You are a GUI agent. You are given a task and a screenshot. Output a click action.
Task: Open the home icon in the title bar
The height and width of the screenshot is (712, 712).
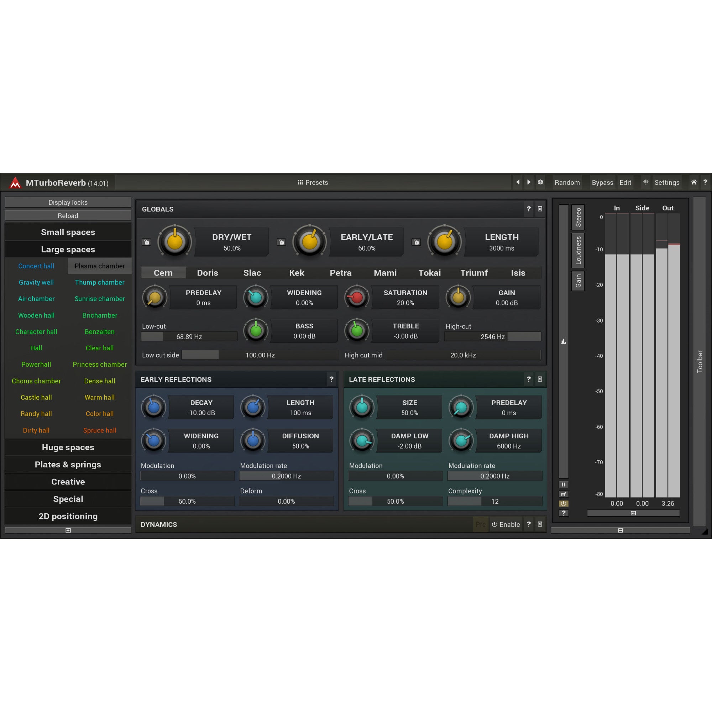(x=693, y=182)
